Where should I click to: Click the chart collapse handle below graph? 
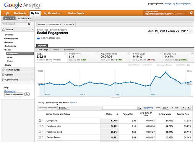coord(115,97)
